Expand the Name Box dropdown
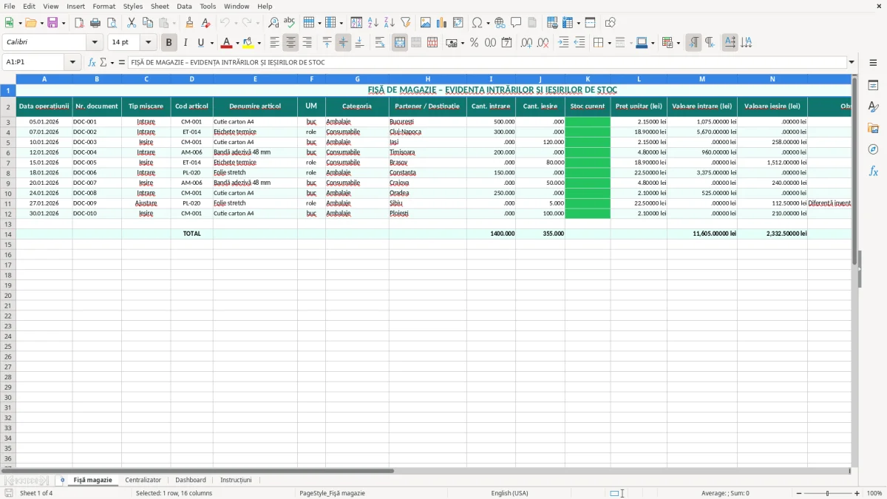887x499 pixels. (x=73, y=63)
